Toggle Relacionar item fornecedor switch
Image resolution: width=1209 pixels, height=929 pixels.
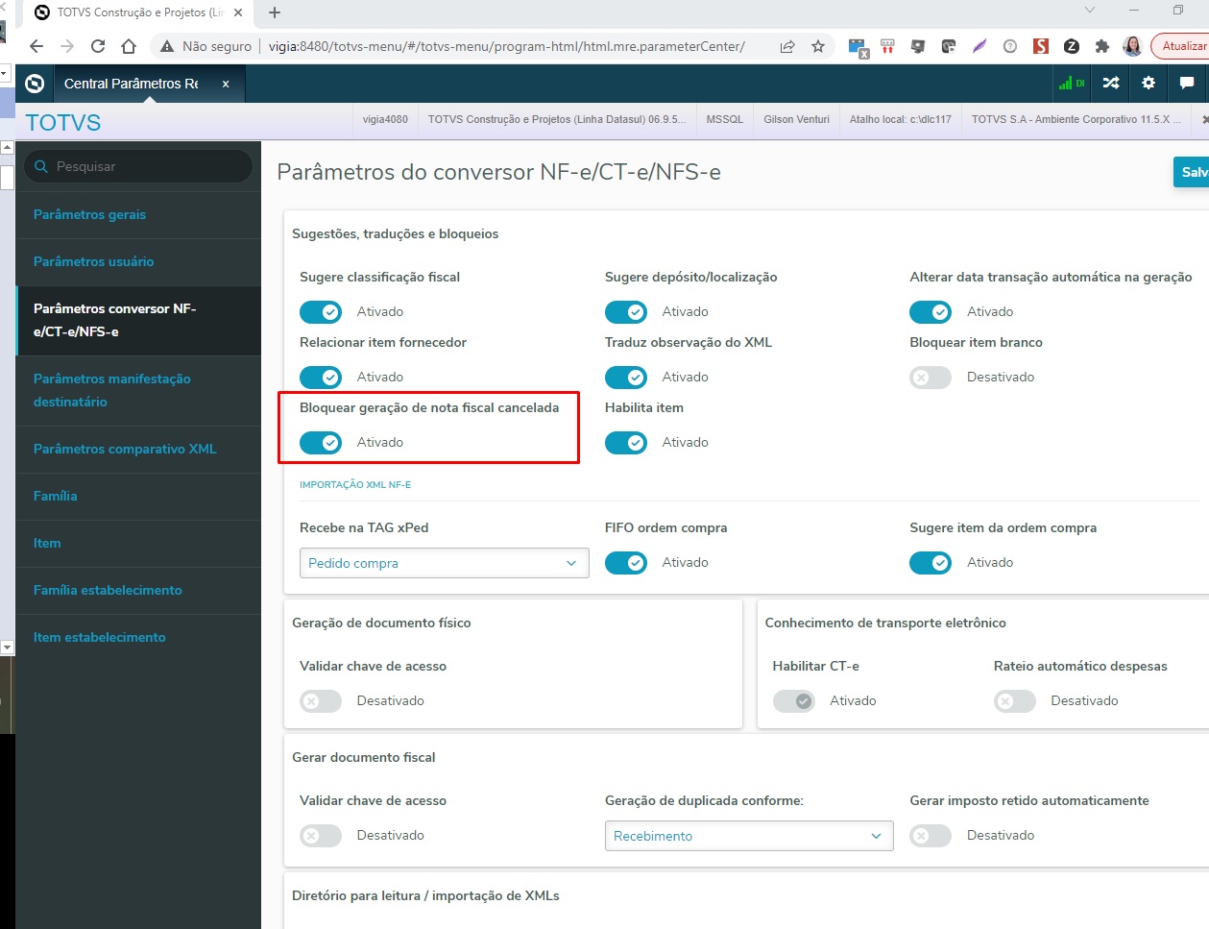(321, 378)
